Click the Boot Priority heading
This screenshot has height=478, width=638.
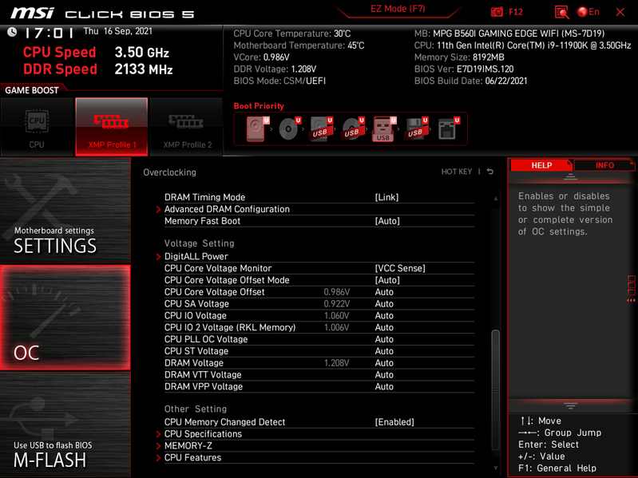pyautogui.click(x=259, y=106)
